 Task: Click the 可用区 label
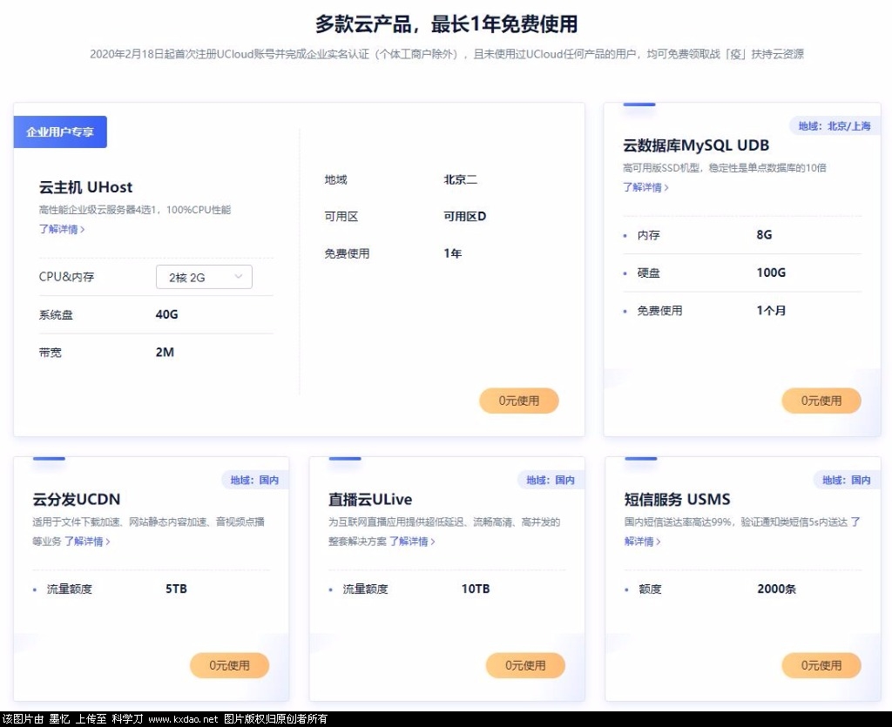(341, 217)
